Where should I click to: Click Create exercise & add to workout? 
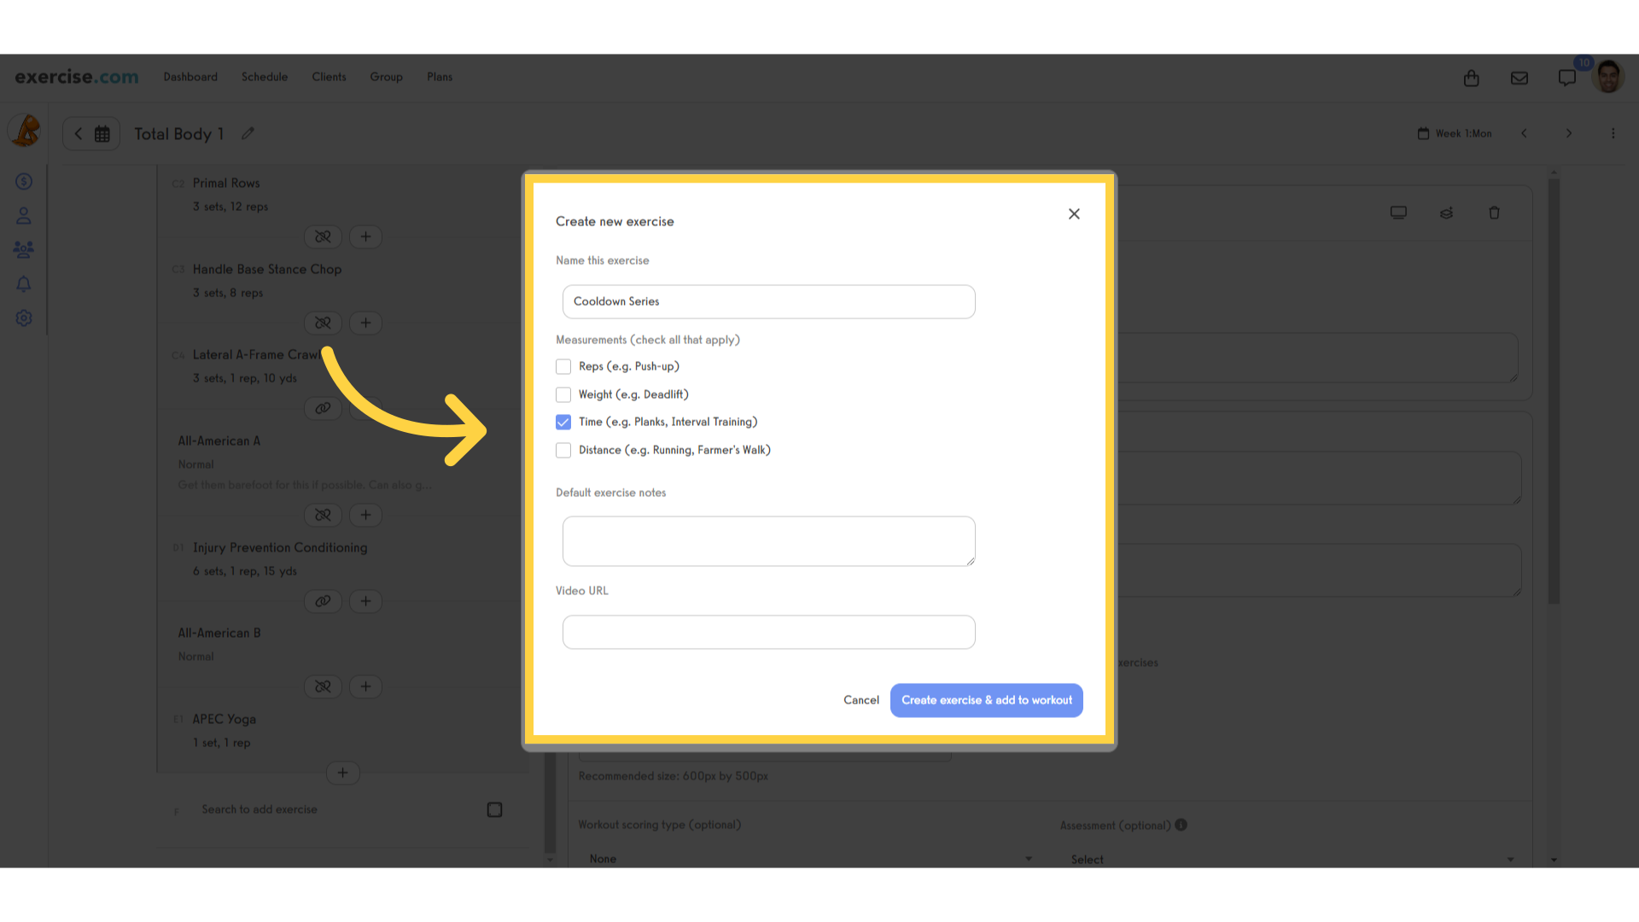[986, 700]
